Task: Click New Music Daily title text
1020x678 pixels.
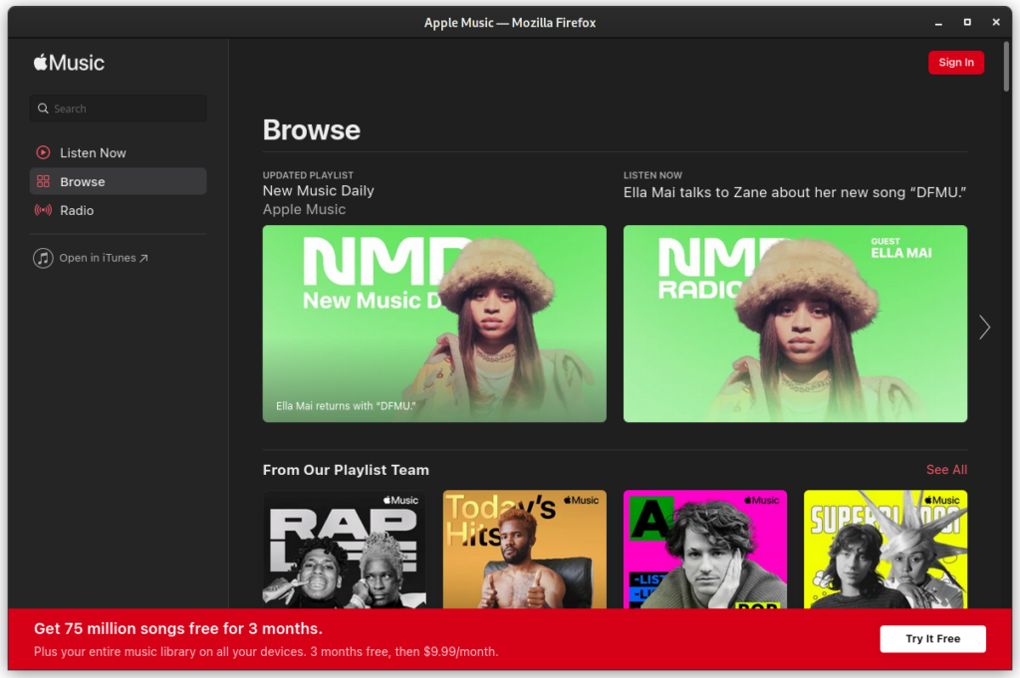Action: [x=318, y=191]
